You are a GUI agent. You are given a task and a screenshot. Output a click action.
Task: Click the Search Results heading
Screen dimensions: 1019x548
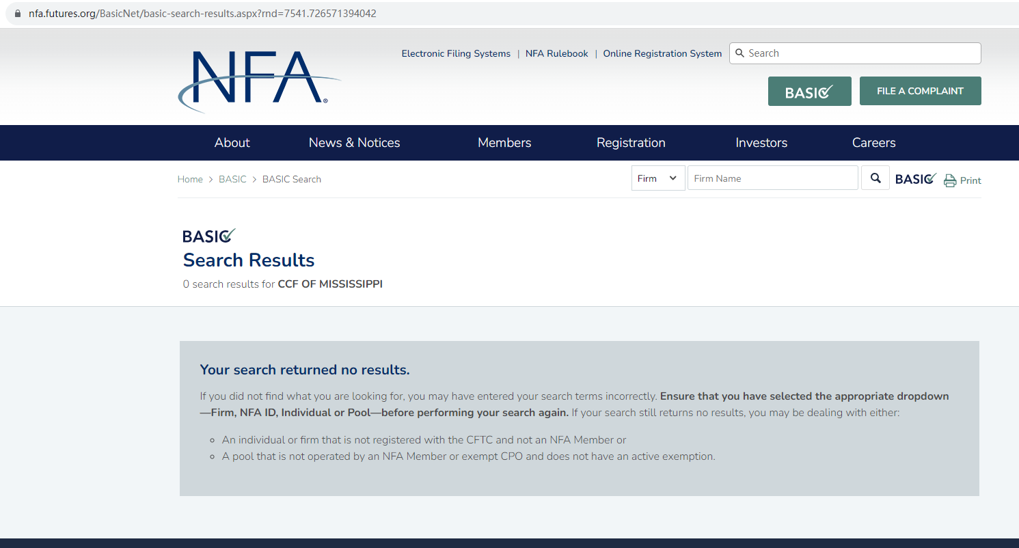(x=249, y=260)
